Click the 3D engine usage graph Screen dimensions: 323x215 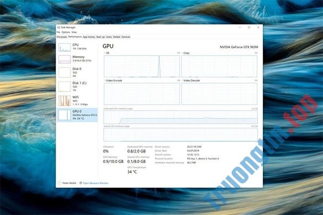click(142, 66)
